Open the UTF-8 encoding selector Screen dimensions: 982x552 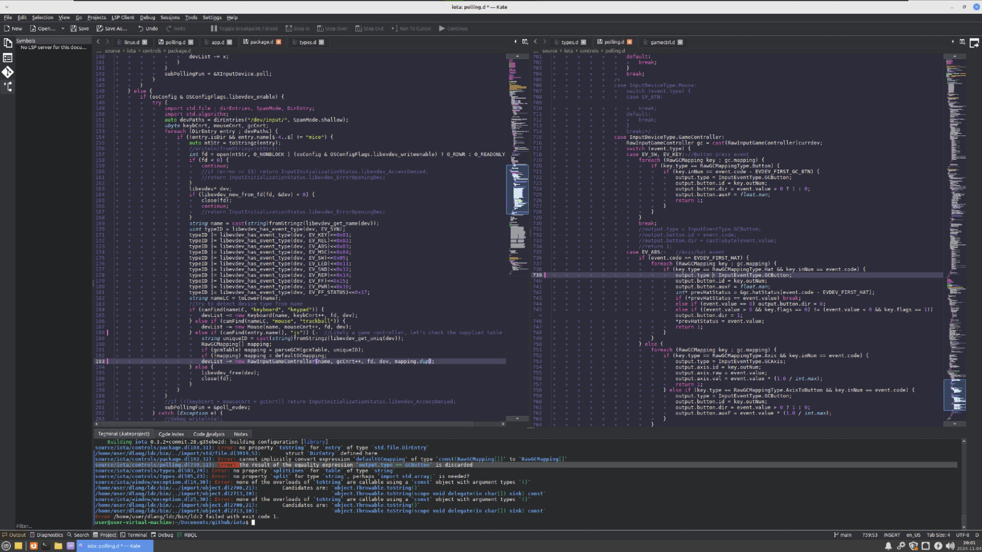point(962,535)
